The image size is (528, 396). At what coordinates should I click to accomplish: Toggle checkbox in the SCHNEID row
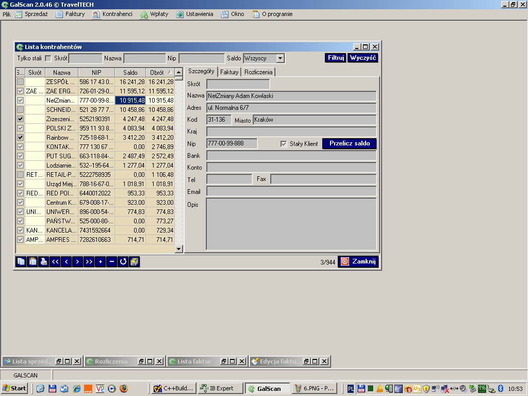(x=20, y=110)
